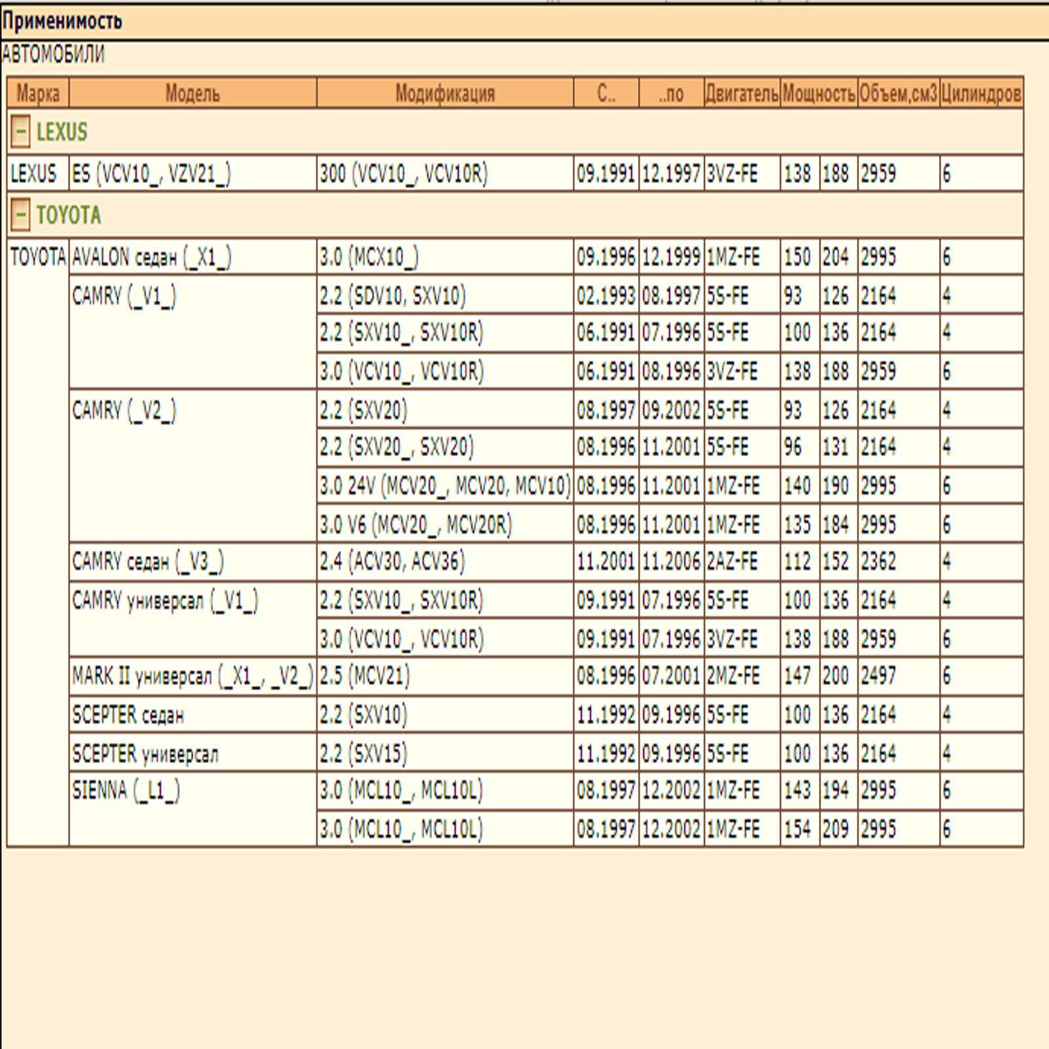1049x1049 pixels.
Task: Select the ES (VCV10_, VZV21_) model cell
Action: point(193,174)
